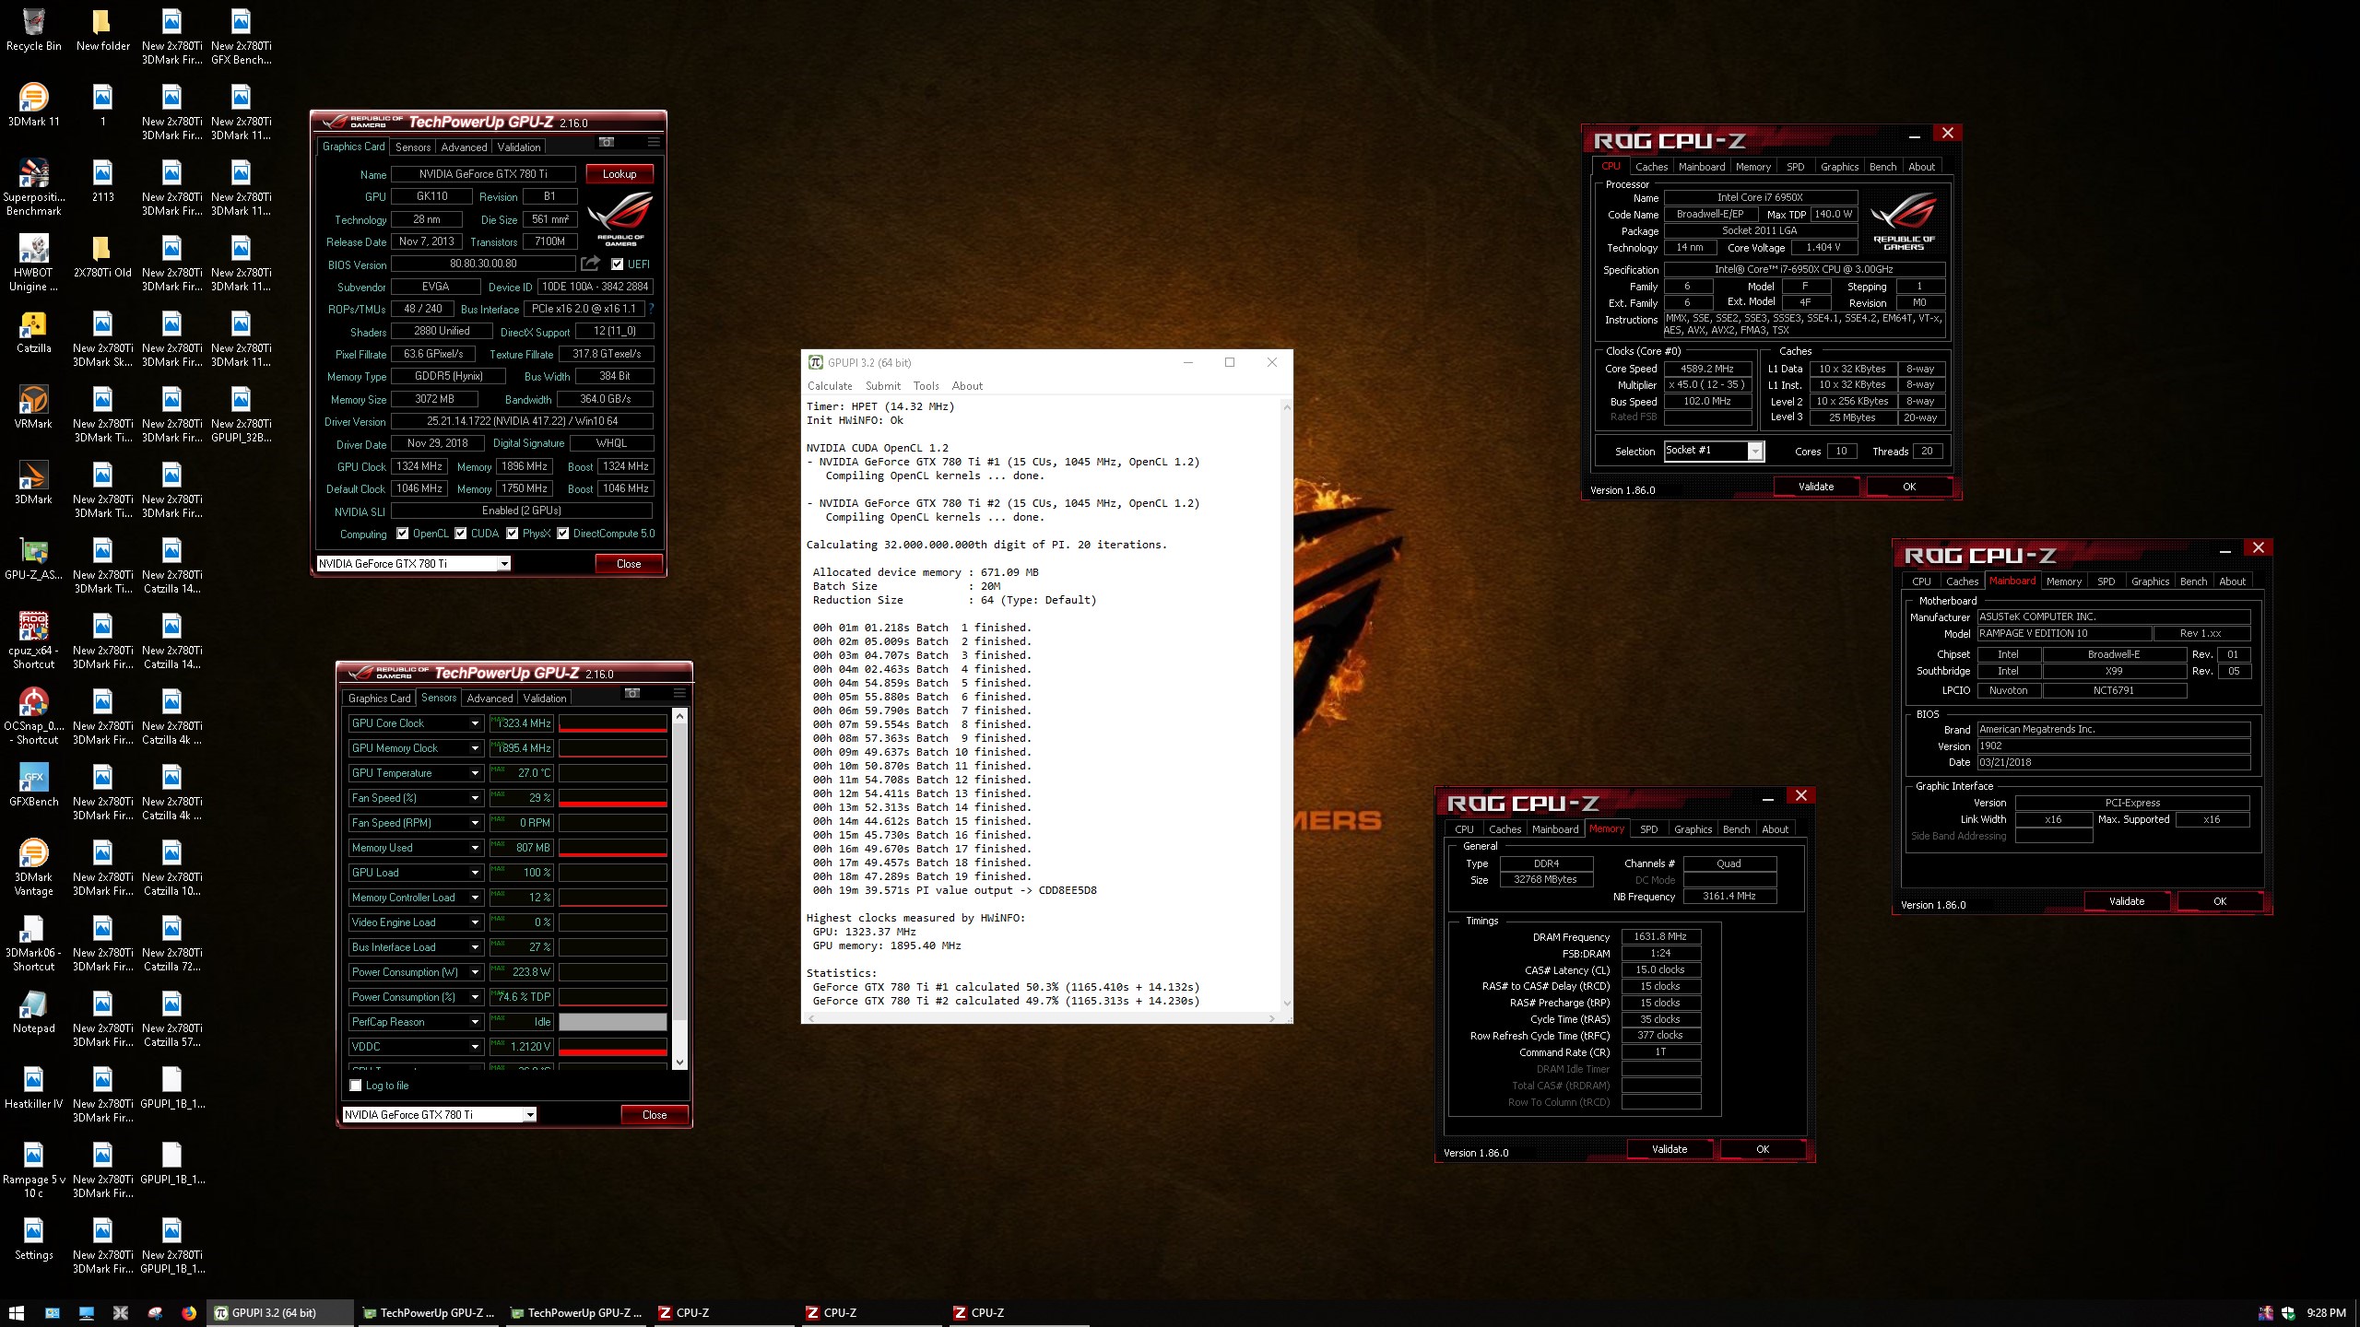Open Superposition Benchmark desktop icon

[34, 187]
